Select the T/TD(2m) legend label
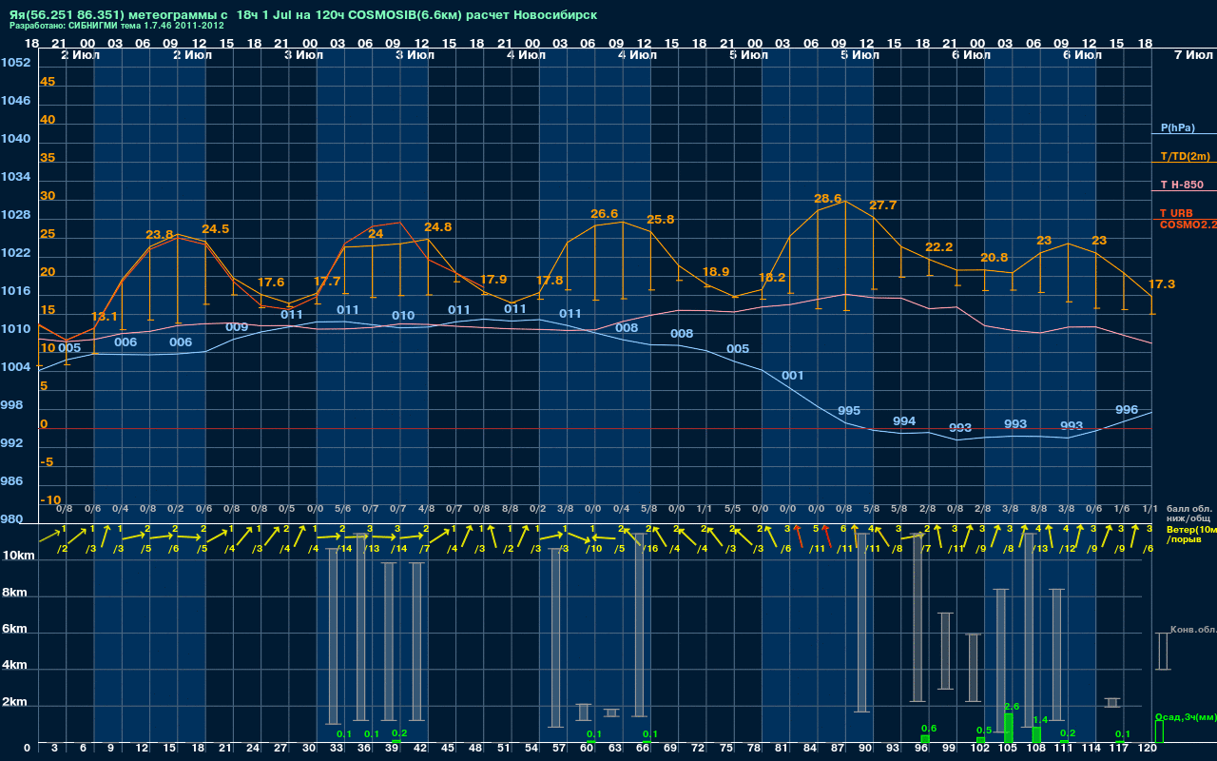Screen dimensions: 1217x761 (x=1184, y=156)
